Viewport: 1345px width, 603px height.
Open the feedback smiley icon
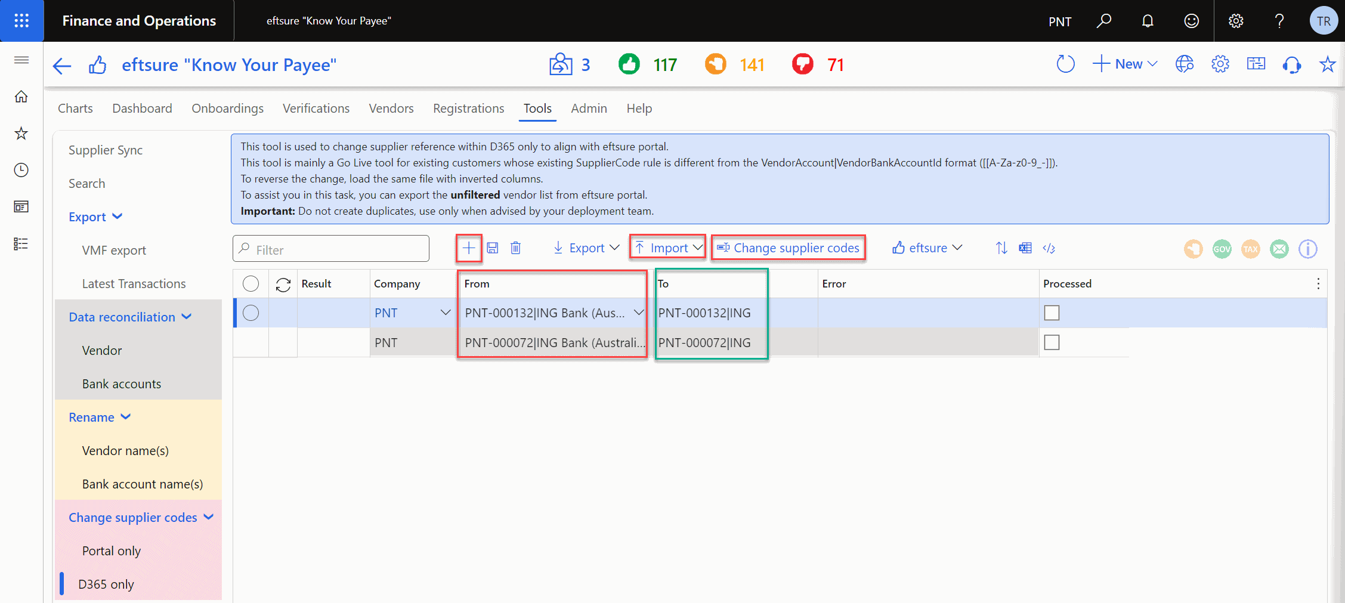1192,21
